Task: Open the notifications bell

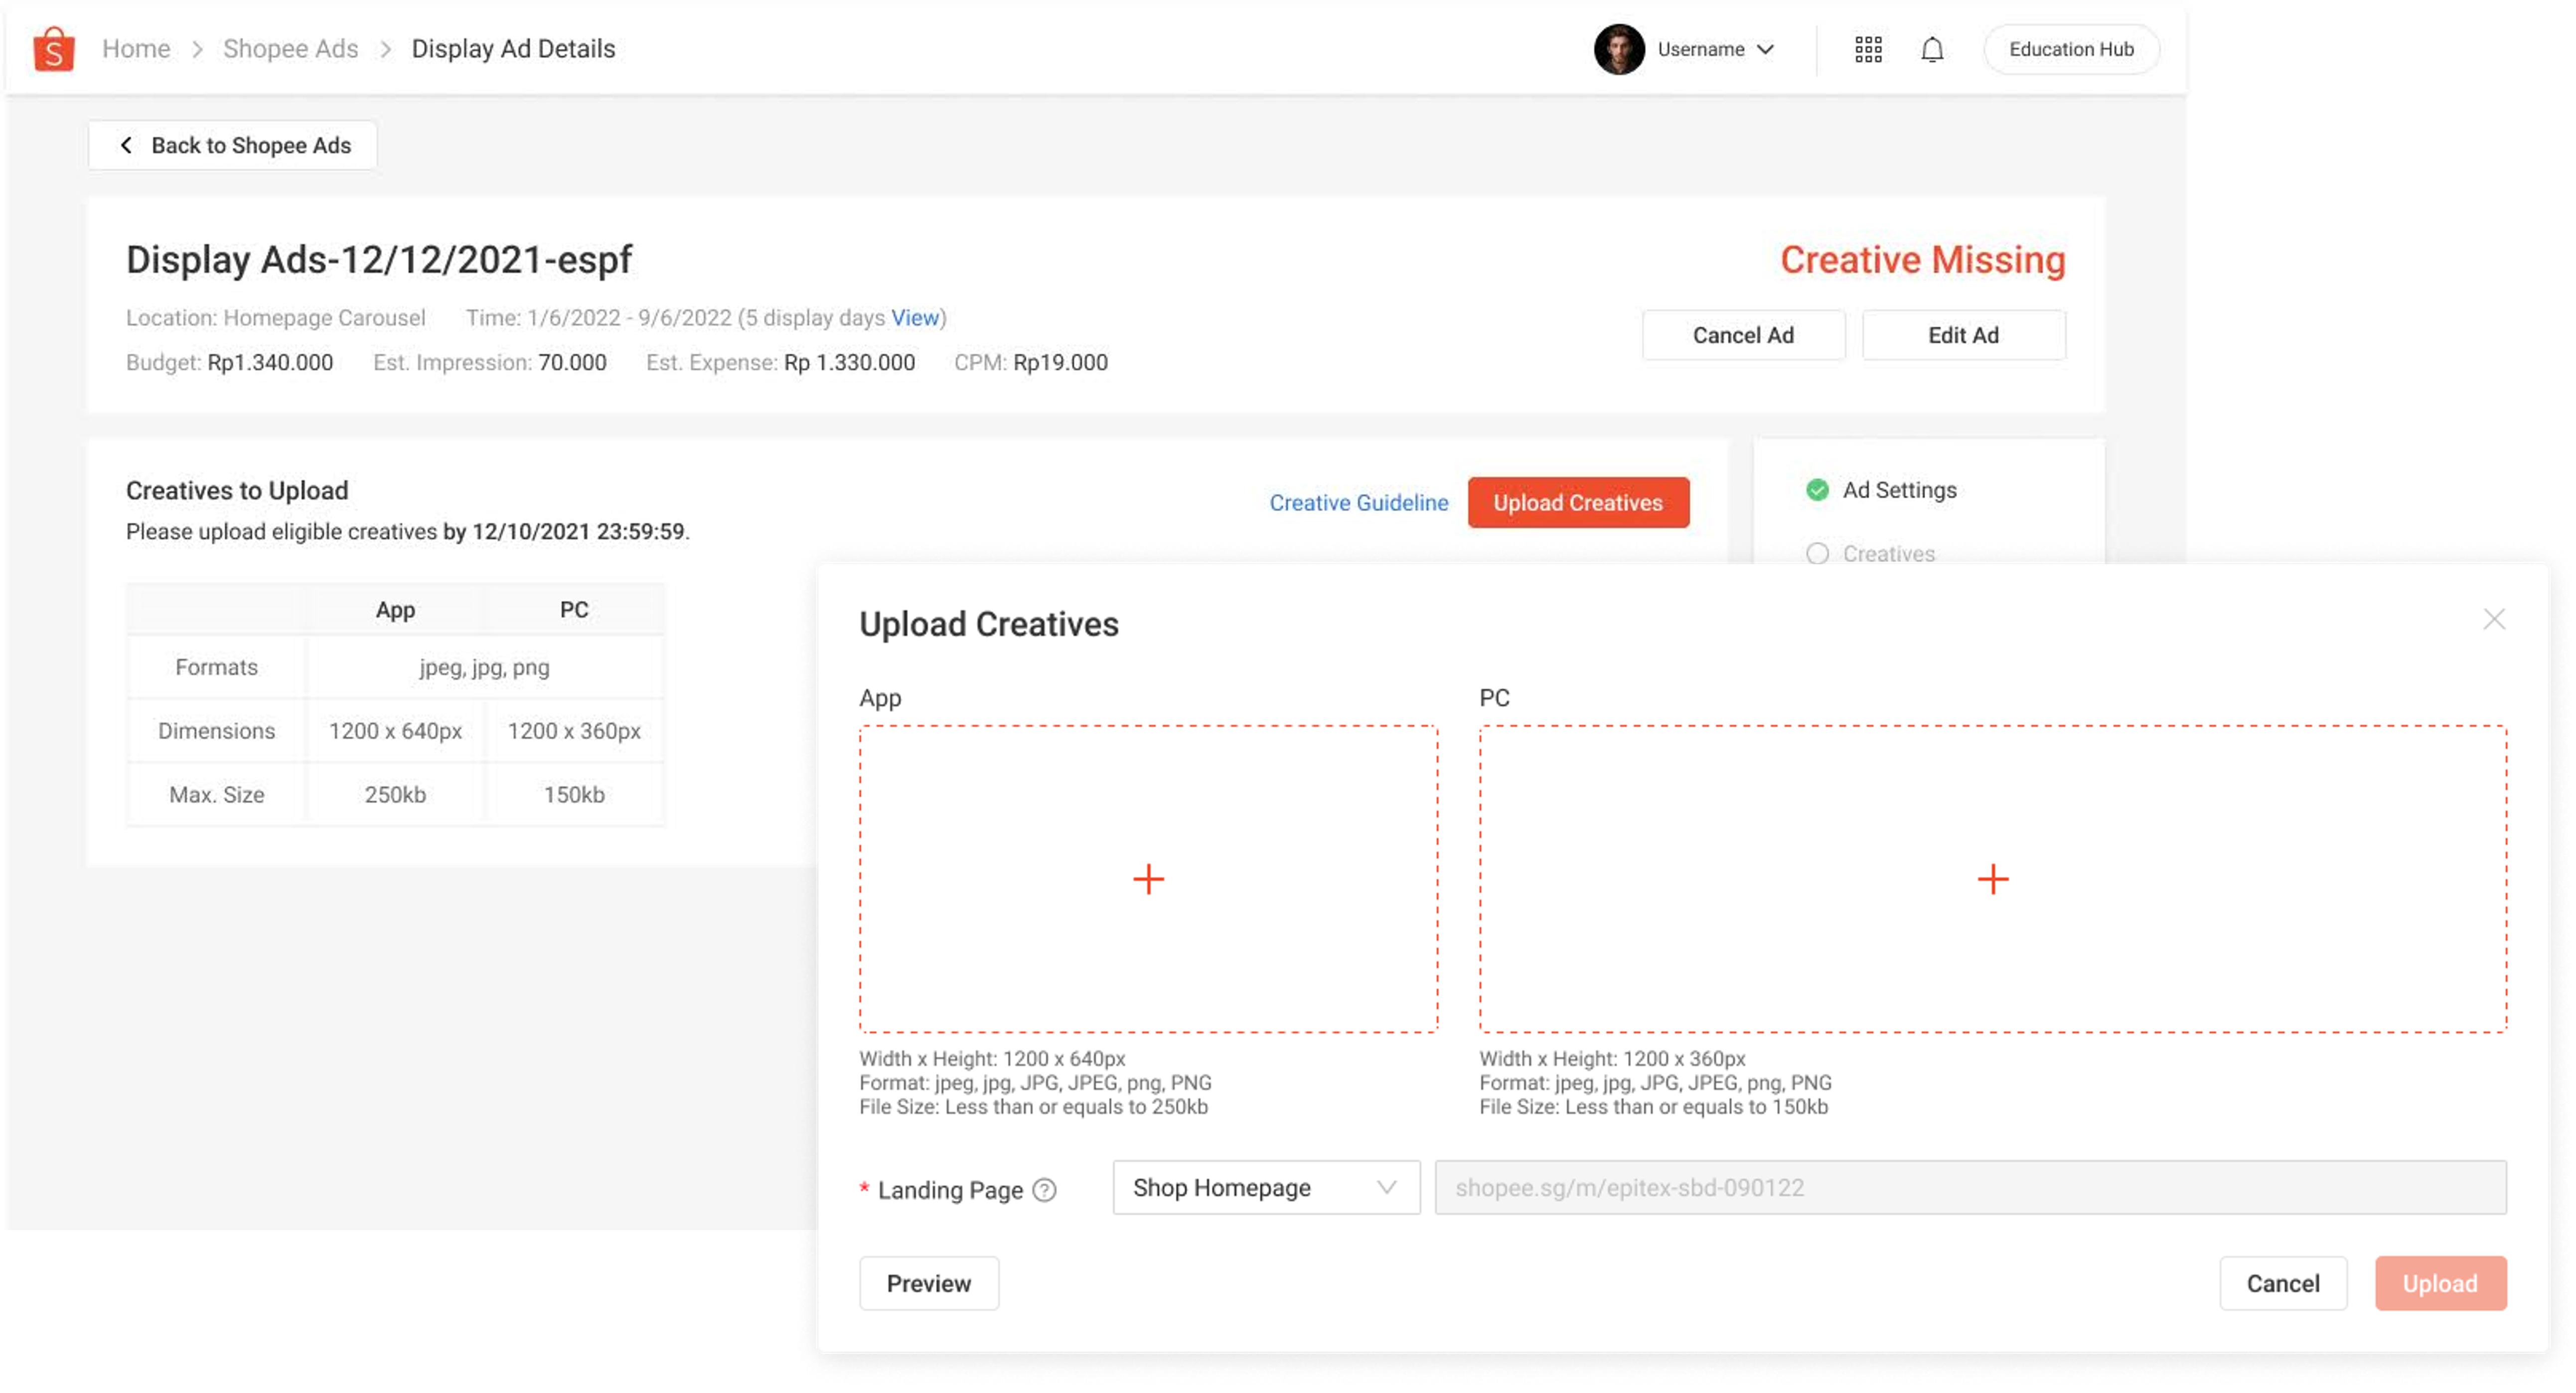Action: 1932,48
